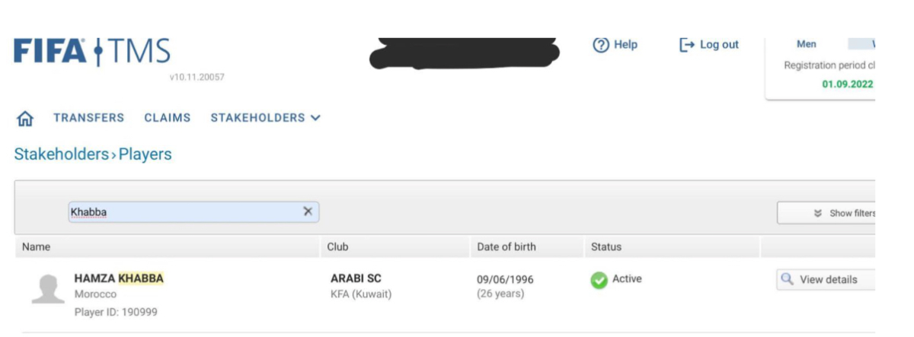Click the Log out icon
The width and height of the screenshot is (914, 337).
686,45
